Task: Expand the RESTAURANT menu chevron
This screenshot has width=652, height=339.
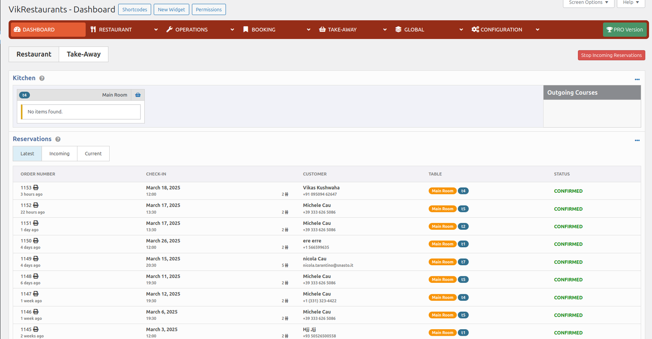Action: tap(156, 30)
